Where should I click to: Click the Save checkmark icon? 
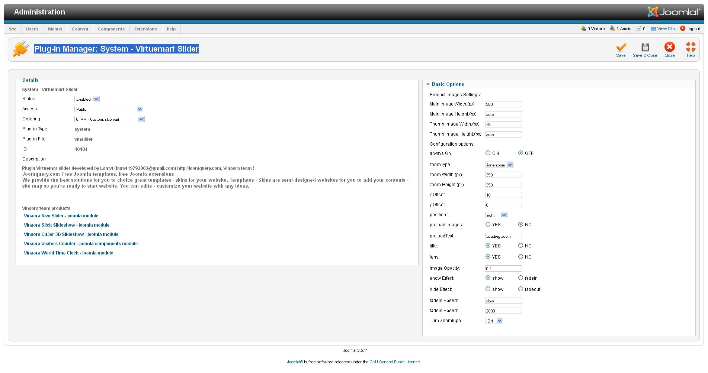pyautogui.click(x=621, y=47)
